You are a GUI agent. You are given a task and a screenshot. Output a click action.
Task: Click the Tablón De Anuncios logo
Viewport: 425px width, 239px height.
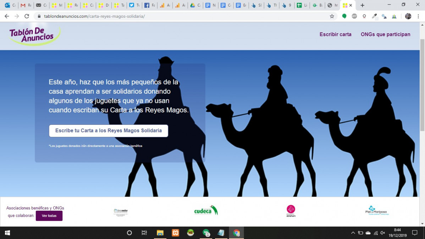tap(35, 36)
